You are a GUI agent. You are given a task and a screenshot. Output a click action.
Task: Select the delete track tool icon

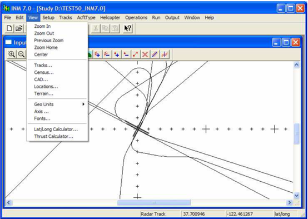pos(107,54)
